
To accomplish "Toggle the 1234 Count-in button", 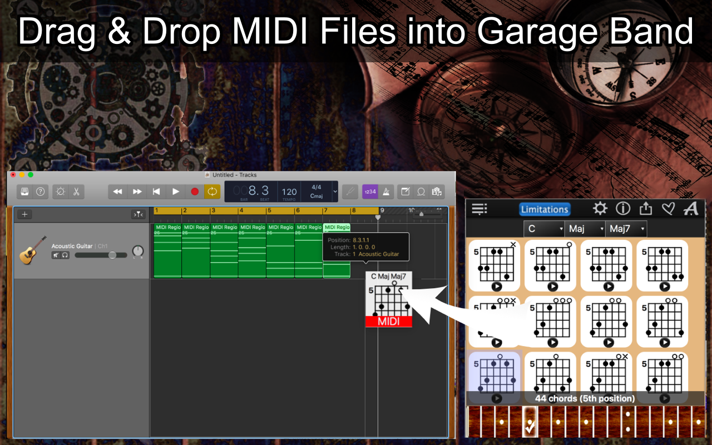I will coord(370,191).
